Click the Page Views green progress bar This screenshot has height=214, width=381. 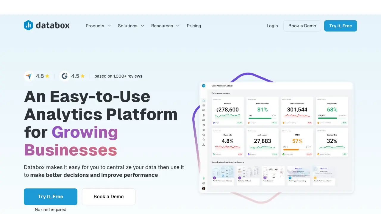pyautogui.click(x=327, y=118)
